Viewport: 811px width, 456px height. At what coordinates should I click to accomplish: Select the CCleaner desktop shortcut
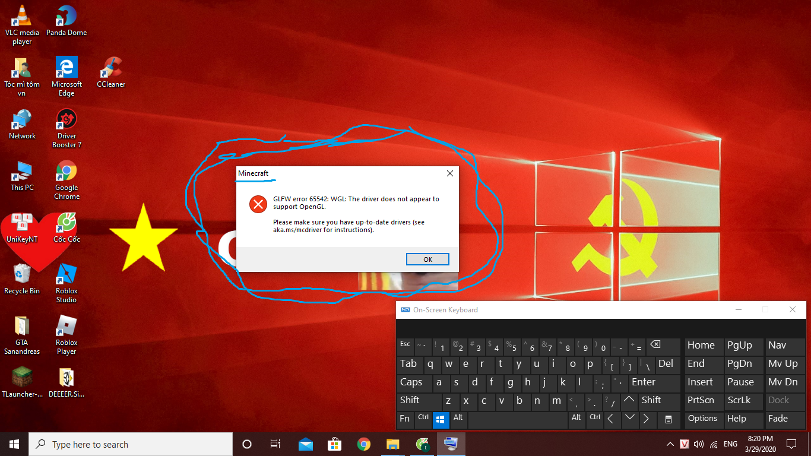pyautogui.click(x=111, y=72)
